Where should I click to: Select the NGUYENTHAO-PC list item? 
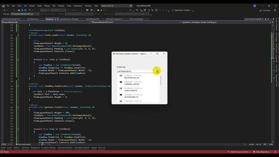[139, 77]
